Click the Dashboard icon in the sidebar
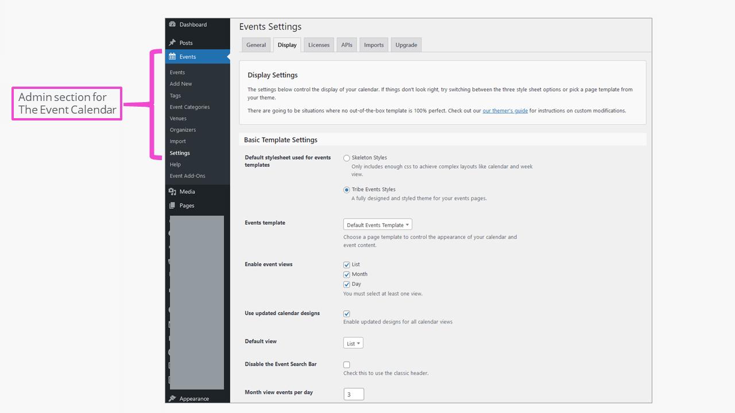This screenshot has width=735, height=413. [x=173, y=24]
